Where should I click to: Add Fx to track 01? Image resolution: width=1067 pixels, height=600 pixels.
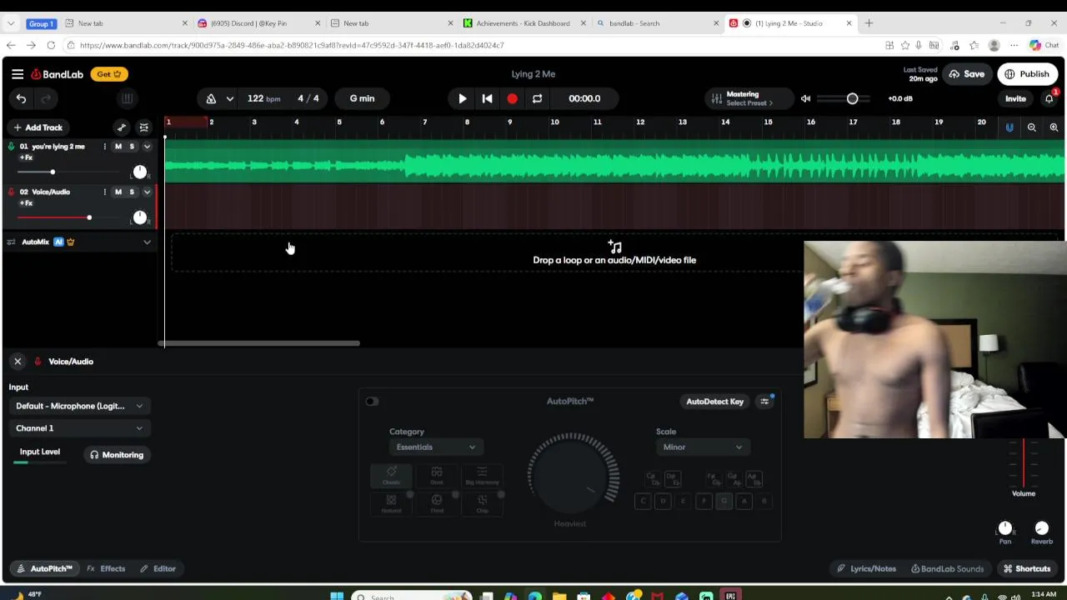[26, 157]
